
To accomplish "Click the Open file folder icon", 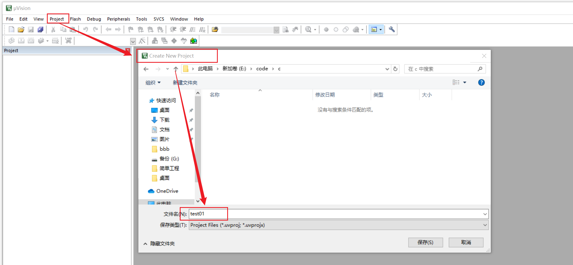I will coord(21,29).
